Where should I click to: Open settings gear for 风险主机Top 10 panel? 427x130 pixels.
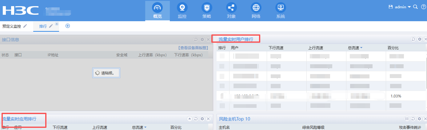[x=419, y=119]
